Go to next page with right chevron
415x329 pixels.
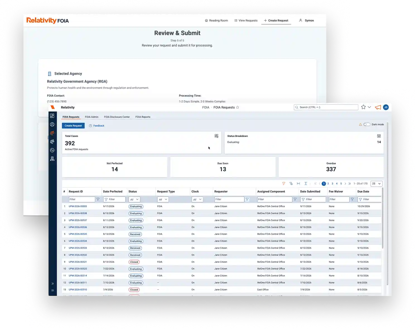[345, 184]
